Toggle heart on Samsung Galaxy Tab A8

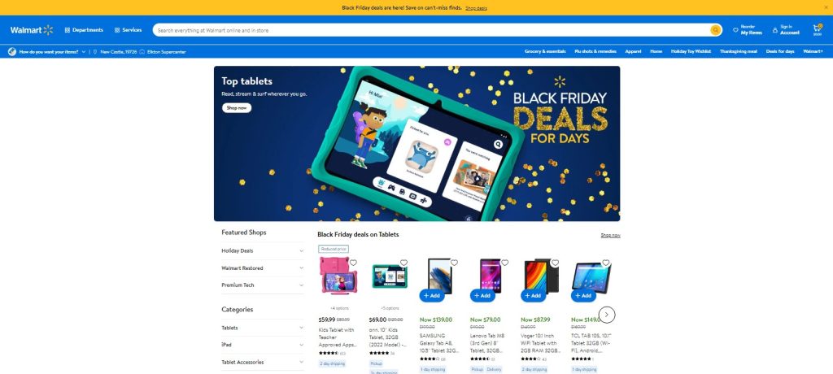[454, 263]
